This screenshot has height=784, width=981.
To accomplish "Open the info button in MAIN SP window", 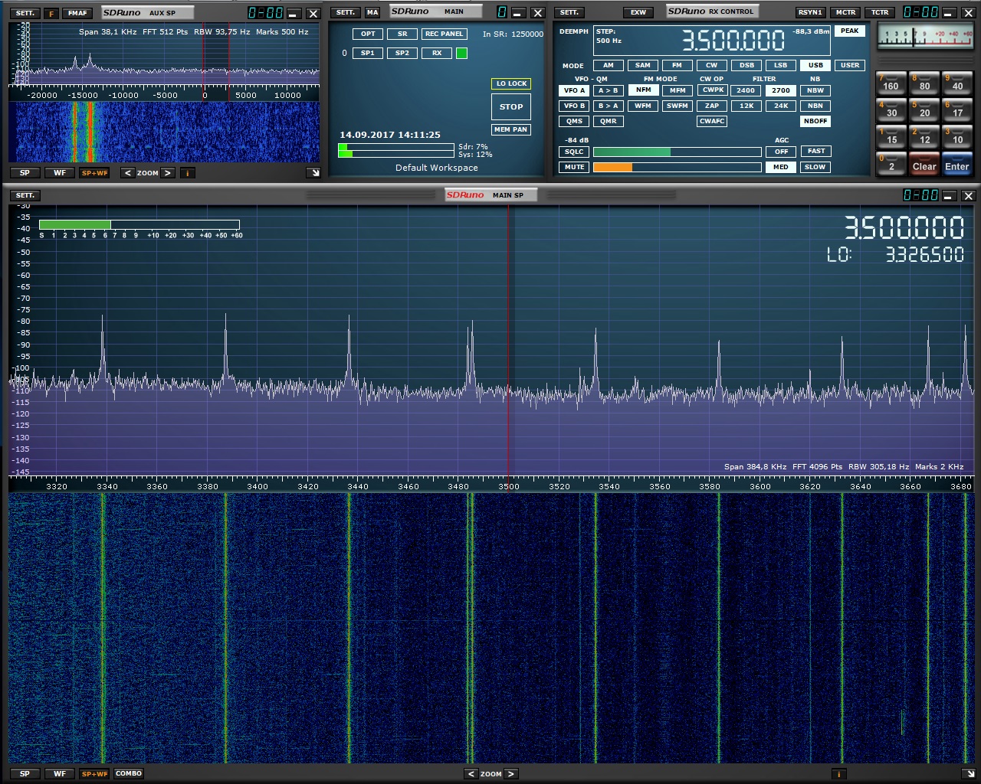I will click(x=839, y=774).
